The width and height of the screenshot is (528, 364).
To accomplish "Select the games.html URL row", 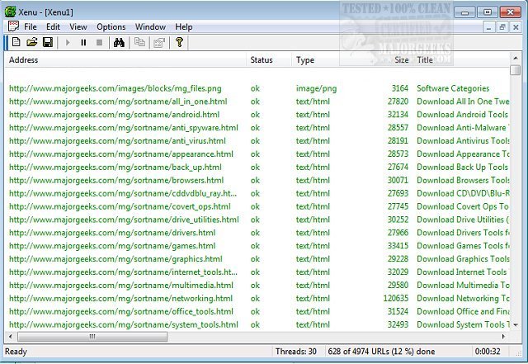I will click(x=257, y=246).
